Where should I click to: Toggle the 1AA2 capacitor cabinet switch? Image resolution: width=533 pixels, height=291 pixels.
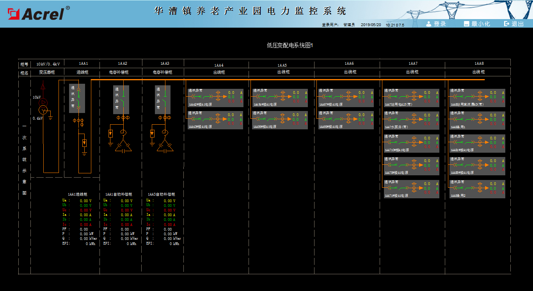coord(123,99)
